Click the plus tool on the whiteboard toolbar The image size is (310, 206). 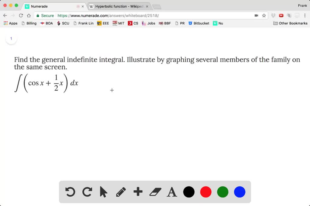138,192
